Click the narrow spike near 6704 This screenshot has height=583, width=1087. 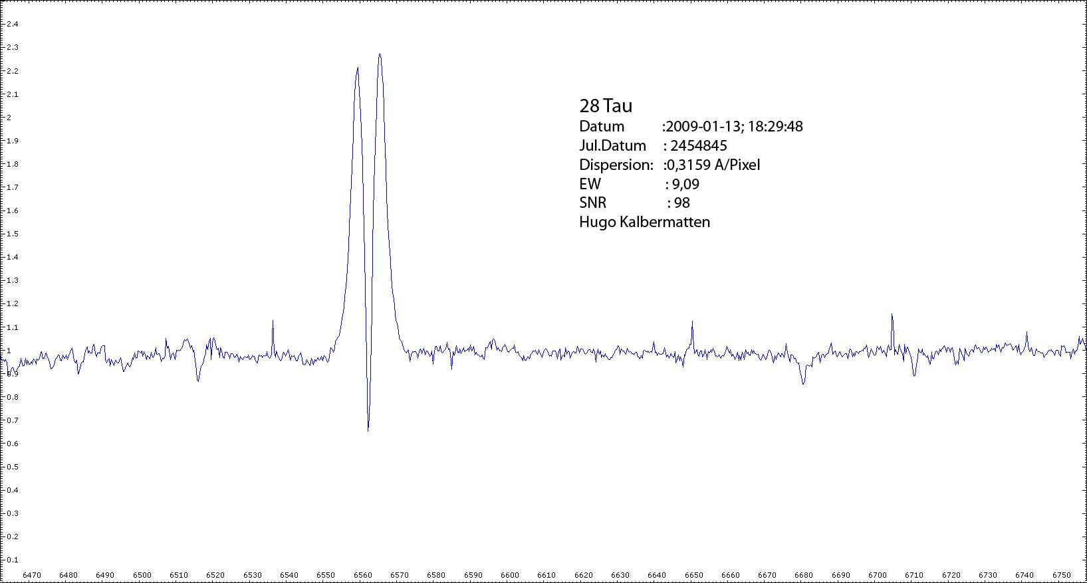[892, 315]
